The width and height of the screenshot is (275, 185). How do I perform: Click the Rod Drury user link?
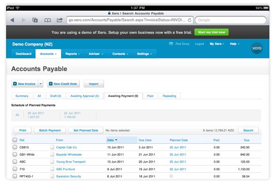[183, 44]
